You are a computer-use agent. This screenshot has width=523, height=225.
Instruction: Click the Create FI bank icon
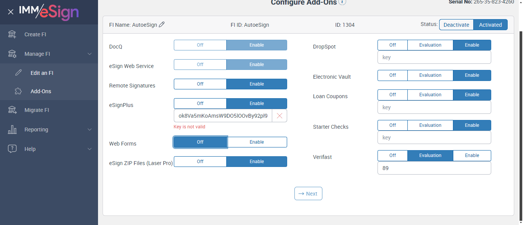click(x=12, y=34)
